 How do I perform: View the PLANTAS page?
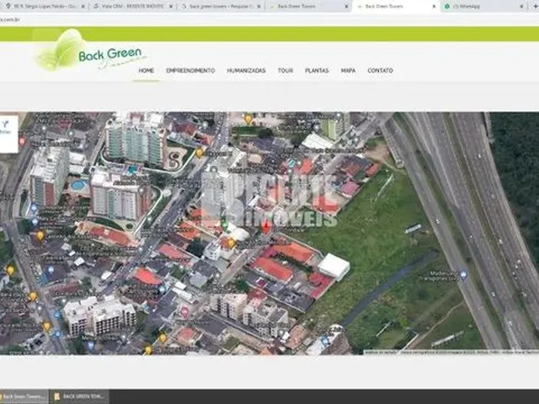tap(317, 71)
